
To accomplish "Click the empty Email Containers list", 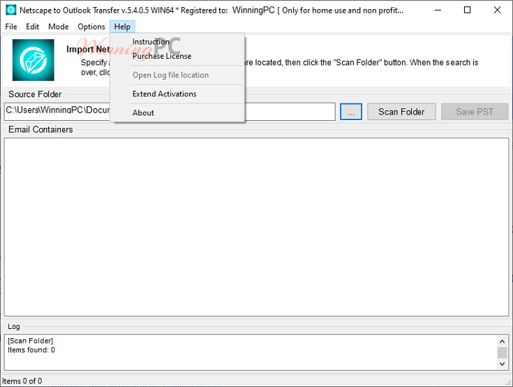I will [x=257, y=227].
